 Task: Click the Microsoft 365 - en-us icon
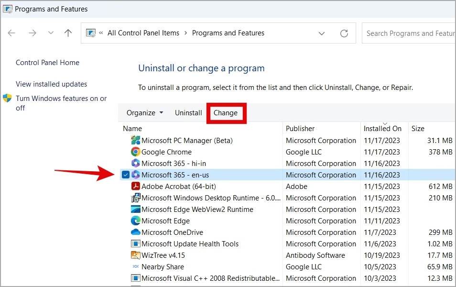[136, 175]
